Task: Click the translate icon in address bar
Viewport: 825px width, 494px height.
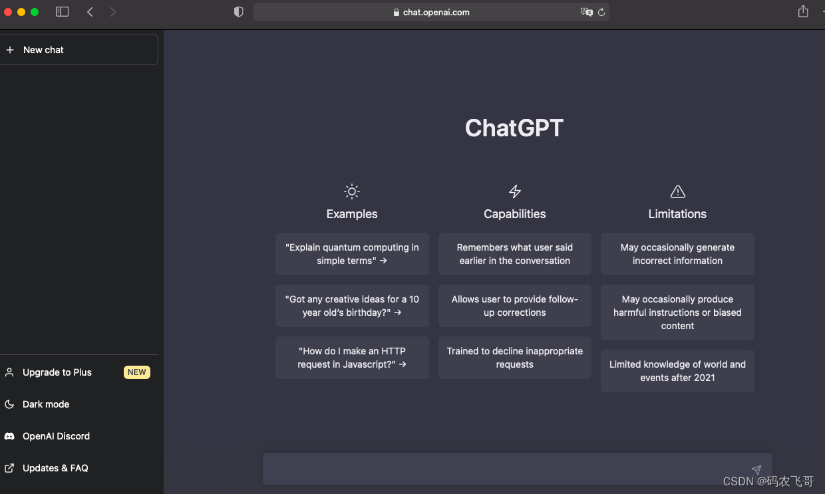Action: pos(586,12)
